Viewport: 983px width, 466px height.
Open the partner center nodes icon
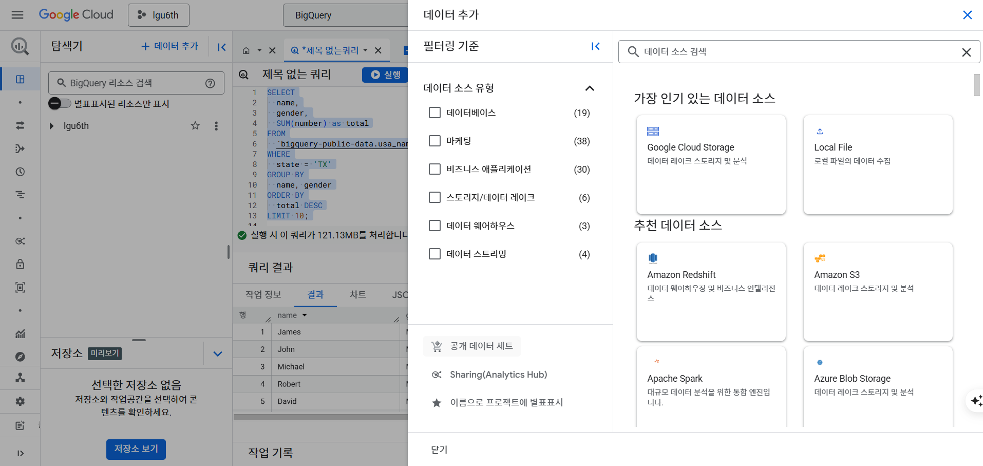20,378
